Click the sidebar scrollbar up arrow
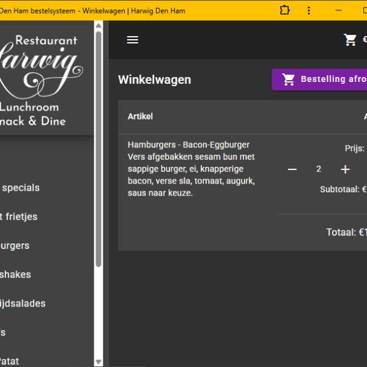The image size is (367, 367). tap(98, 26)
